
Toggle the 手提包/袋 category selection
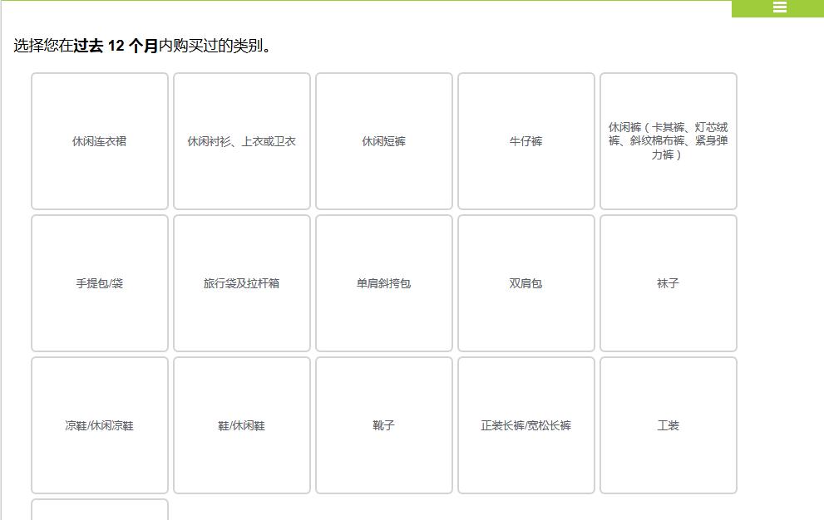[x=99, y=282]
